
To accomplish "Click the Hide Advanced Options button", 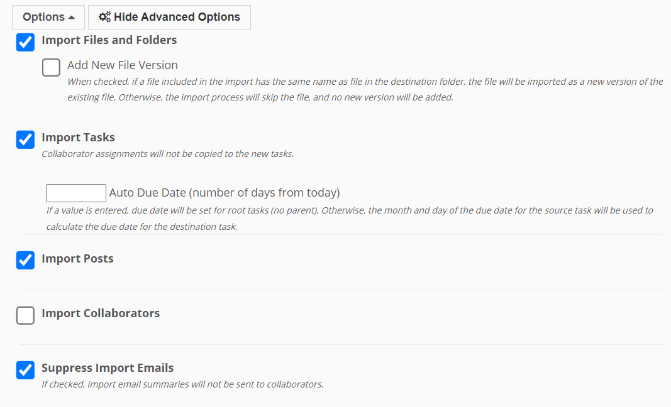I will (x=169, y=17).
